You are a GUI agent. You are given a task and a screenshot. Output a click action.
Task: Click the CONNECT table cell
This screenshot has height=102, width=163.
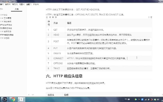[58, 58]
